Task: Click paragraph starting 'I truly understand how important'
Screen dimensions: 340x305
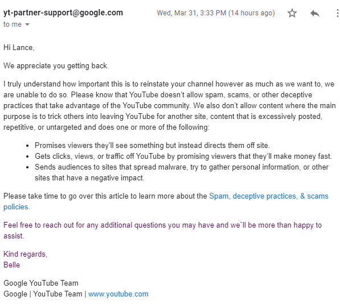Action: coord(170,105)
